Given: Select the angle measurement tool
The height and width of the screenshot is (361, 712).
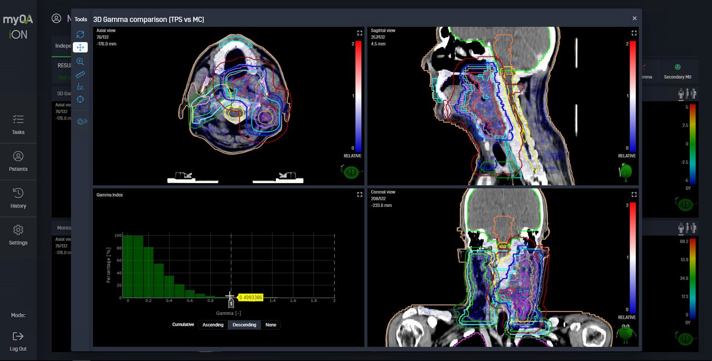Looking at the screenshot, I should 80,87.
